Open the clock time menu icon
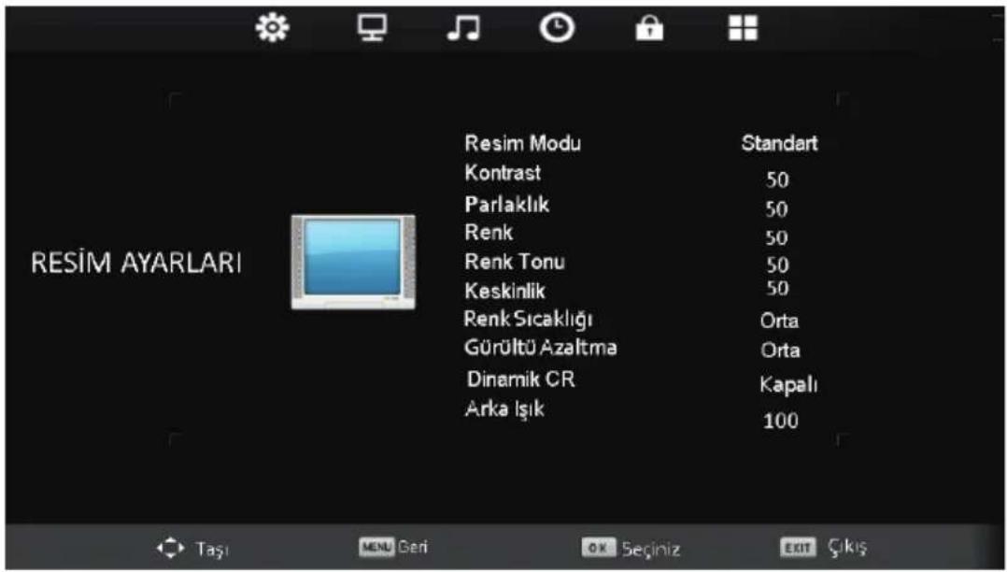This screenshot has width=1007, height=572. pos(556,29)
